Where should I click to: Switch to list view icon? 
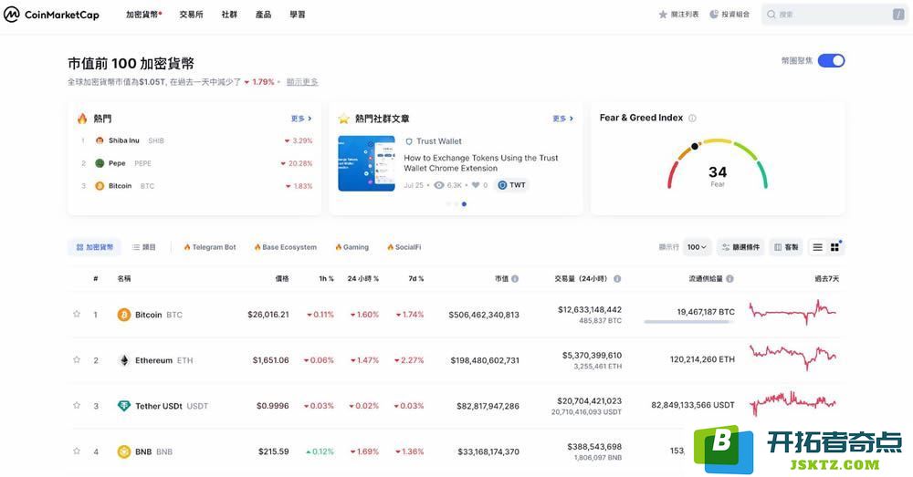[x=817, y=247]
